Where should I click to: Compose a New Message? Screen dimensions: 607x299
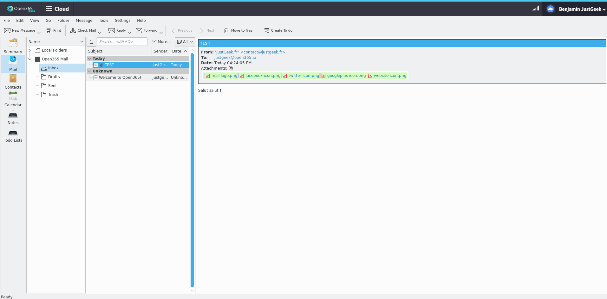(x=20, y=30)
